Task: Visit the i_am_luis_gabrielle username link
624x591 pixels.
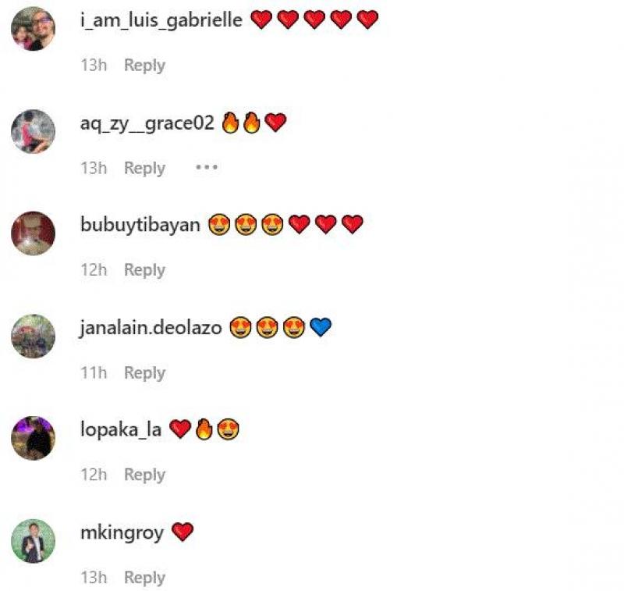Action: pyautogui.click(x=161, y=20)
